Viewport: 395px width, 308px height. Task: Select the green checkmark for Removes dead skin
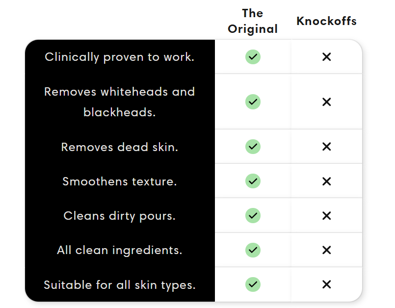point(253,147)
